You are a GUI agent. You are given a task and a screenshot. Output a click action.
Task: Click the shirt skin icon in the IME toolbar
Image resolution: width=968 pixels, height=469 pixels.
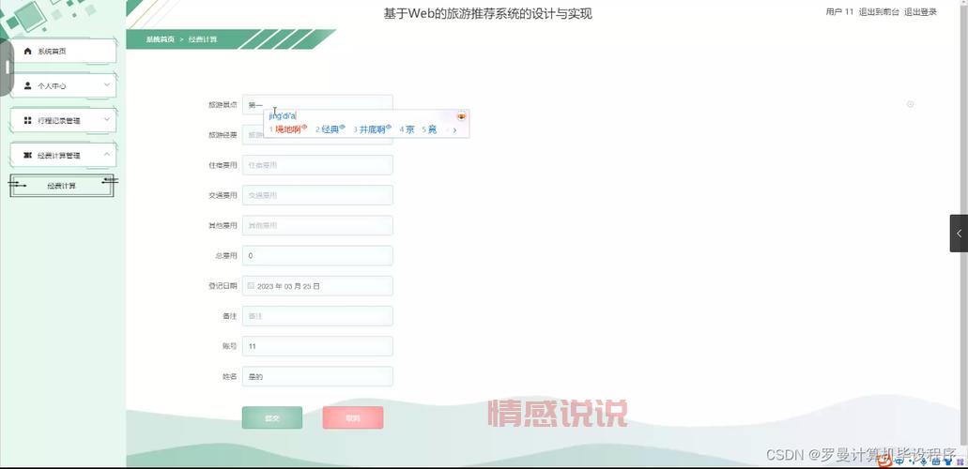click(x=948, y=461)
